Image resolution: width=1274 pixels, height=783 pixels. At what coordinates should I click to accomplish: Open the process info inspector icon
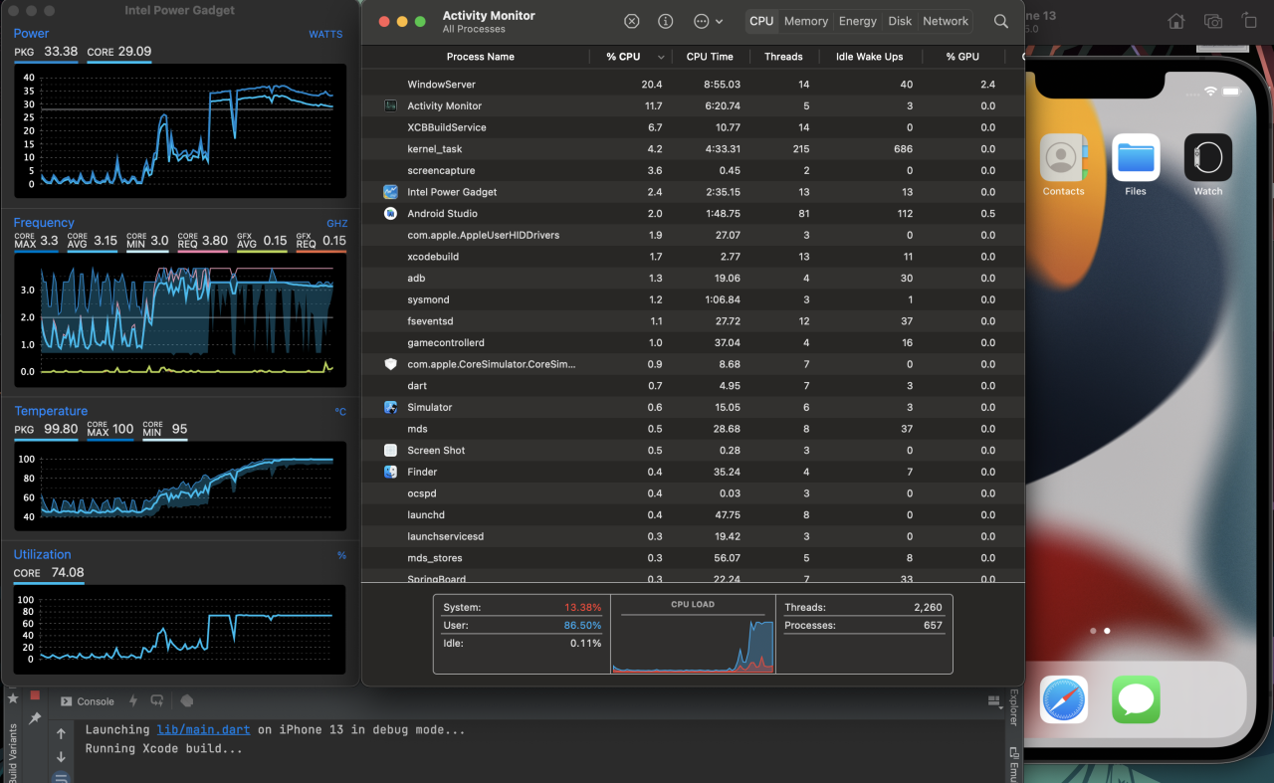coord(666,21)
